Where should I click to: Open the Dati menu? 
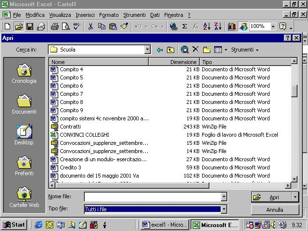tap(155, 15)
